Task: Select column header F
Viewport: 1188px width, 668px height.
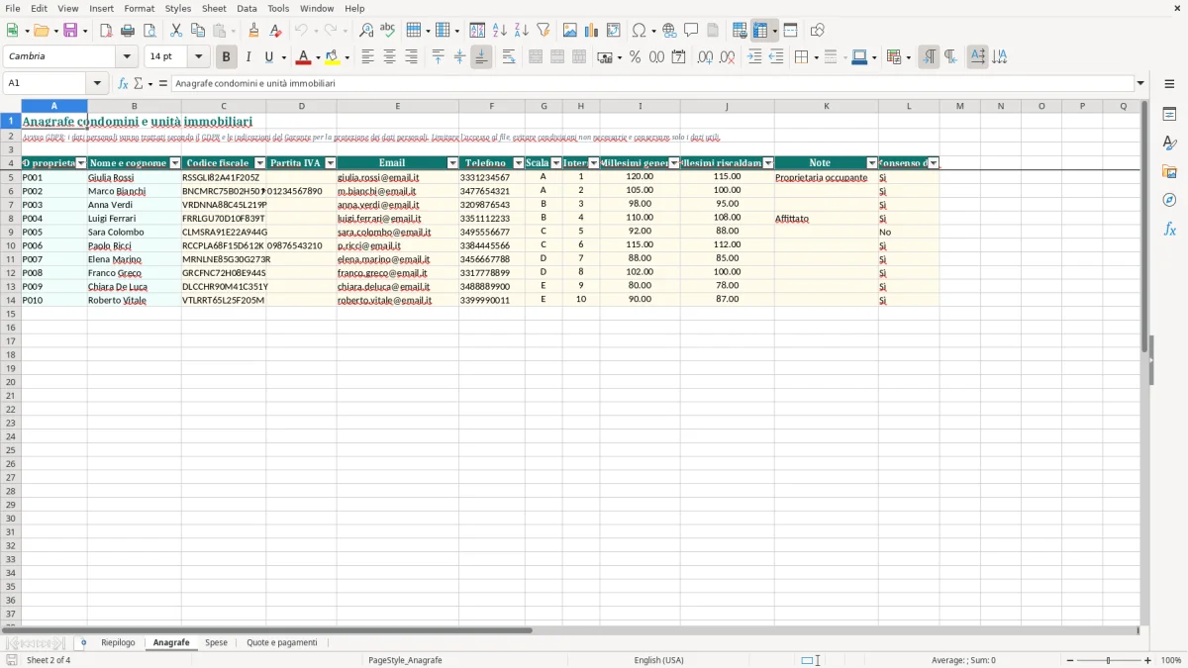Action: 491,106
